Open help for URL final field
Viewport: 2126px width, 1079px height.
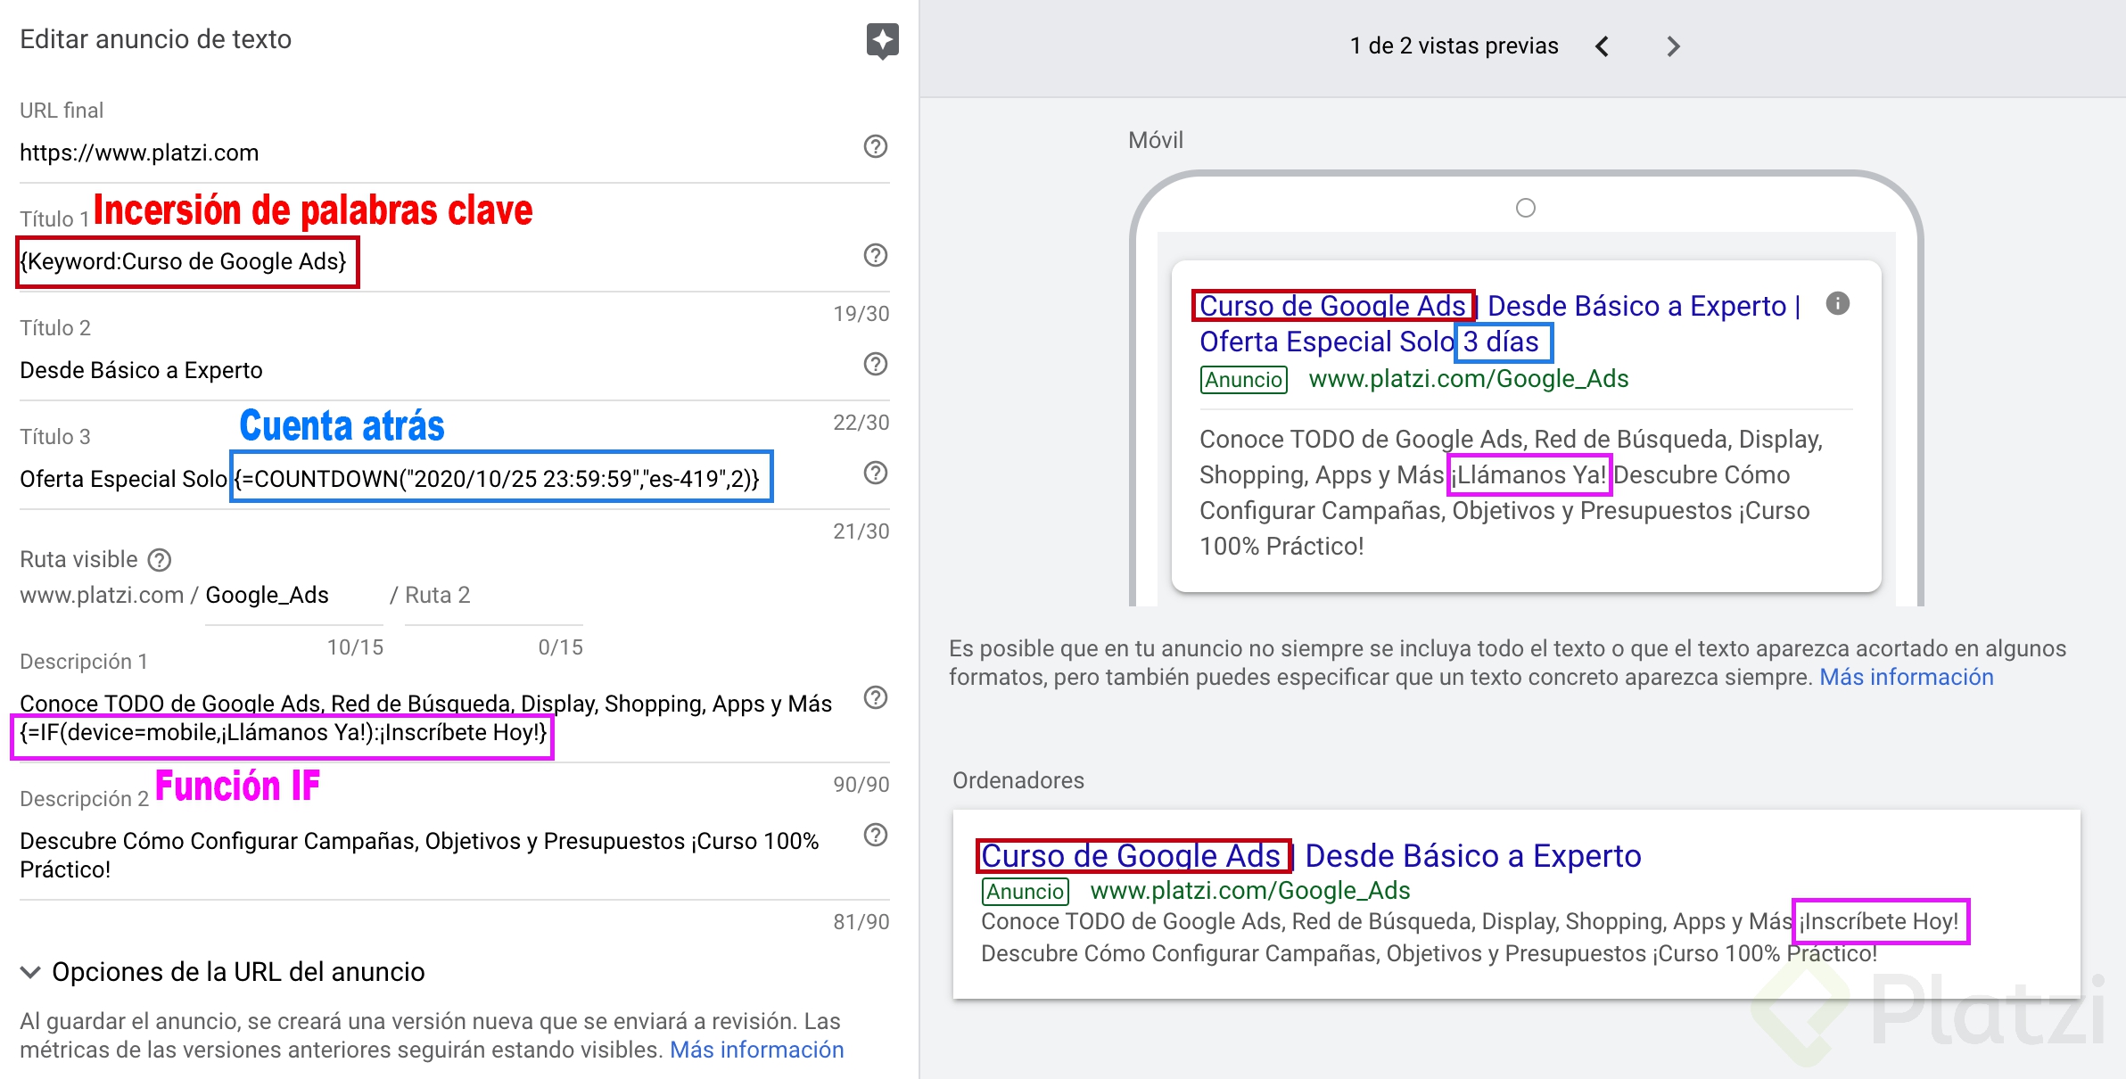point(876,146)
